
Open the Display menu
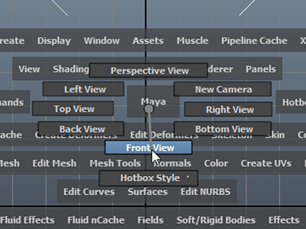[54, 41]
